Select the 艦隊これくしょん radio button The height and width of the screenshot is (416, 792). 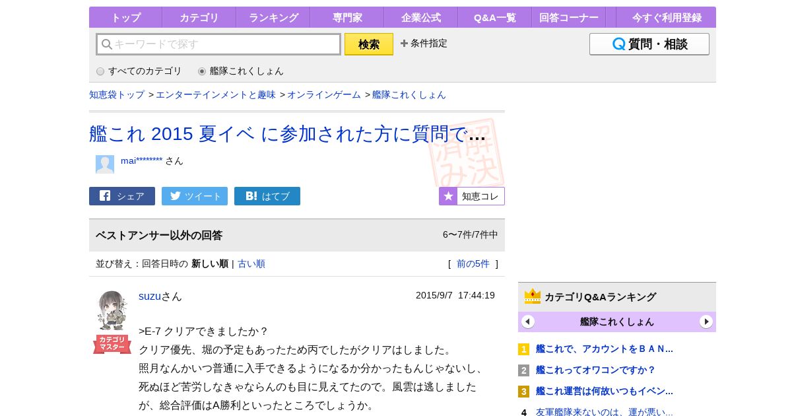[x=202, y=71]
